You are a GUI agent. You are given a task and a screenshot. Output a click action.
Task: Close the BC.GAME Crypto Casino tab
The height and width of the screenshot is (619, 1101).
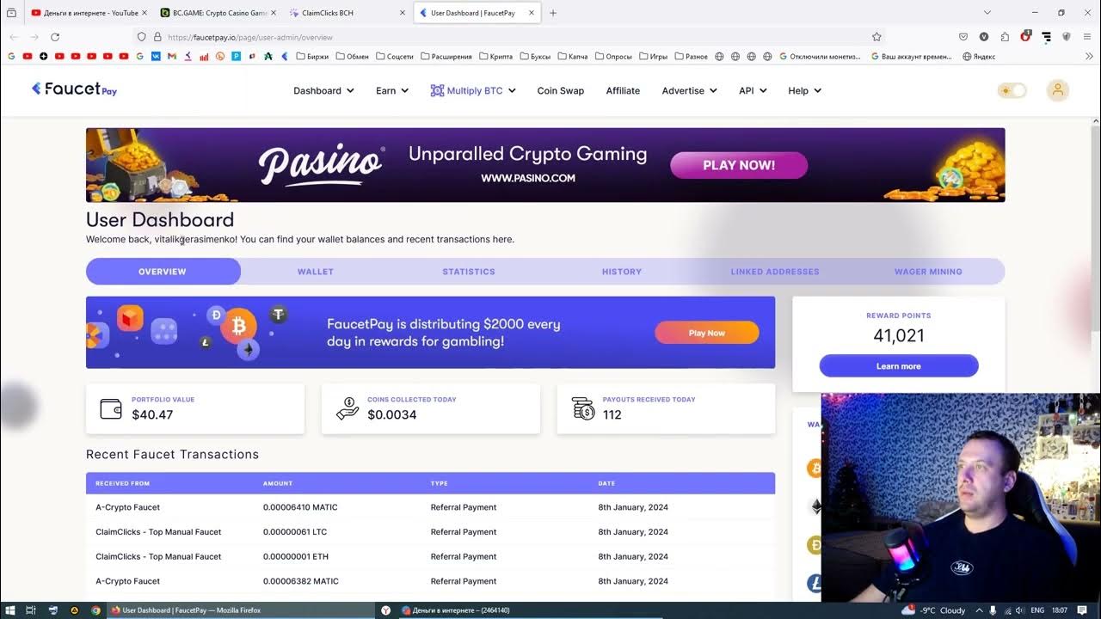(x=274, y=13)
